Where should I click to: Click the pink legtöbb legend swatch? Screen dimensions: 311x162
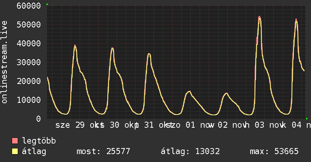tap(15, 141)
